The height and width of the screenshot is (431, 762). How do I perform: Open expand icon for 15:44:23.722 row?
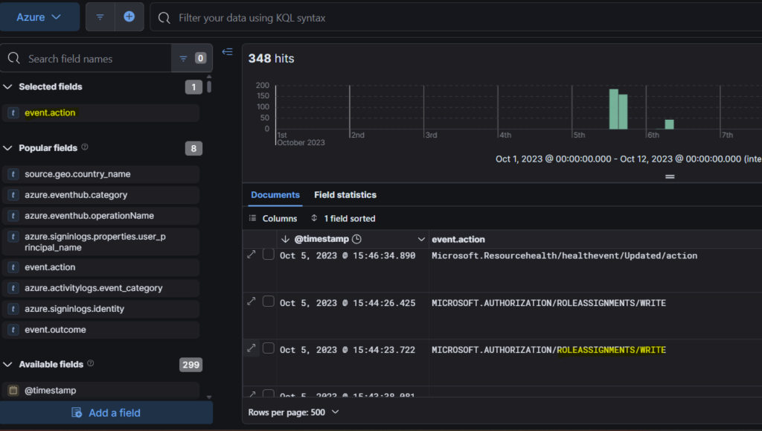coord(252,348)
